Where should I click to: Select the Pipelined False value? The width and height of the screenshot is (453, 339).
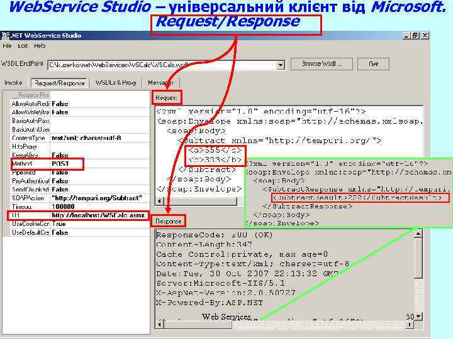[x=60, y=173]
